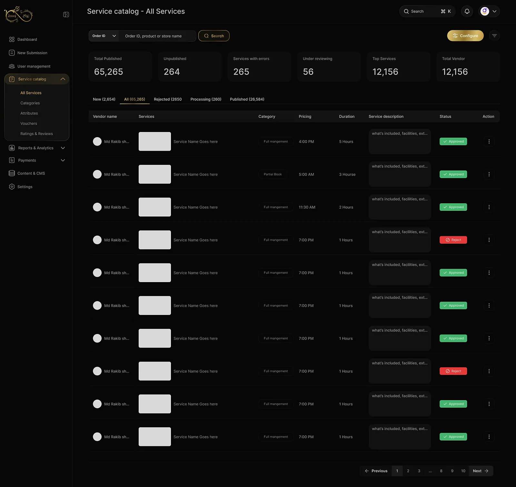The height and width of the screenshot is (487, 516).
Task: Click the magnifier icon in top Search box
Action: [x=406, y=11]
